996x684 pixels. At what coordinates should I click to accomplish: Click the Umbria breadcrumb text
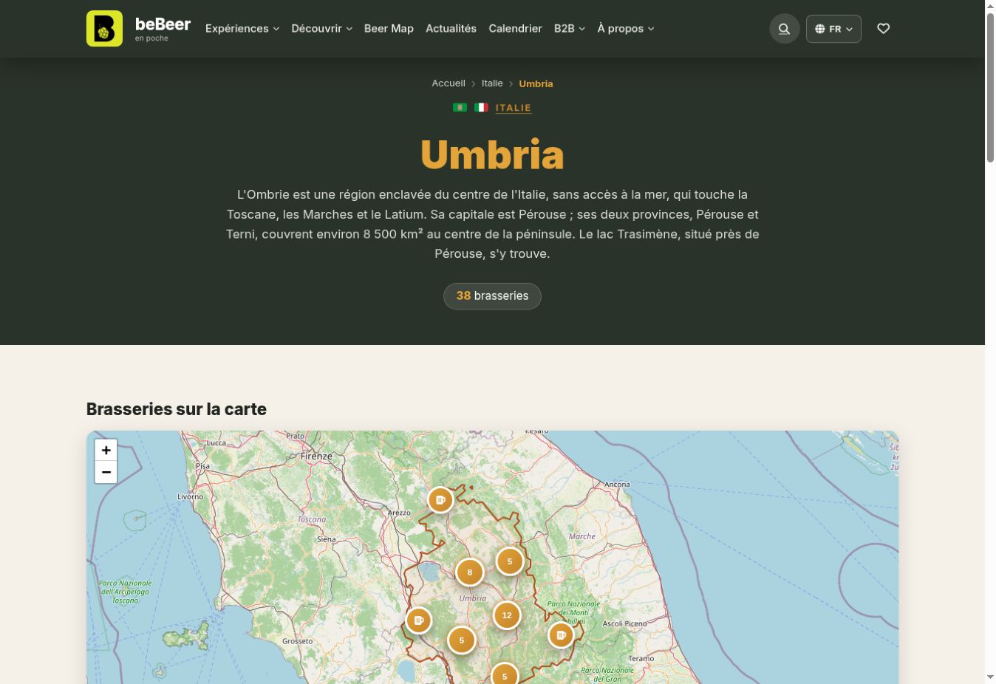tap(536, 83)
